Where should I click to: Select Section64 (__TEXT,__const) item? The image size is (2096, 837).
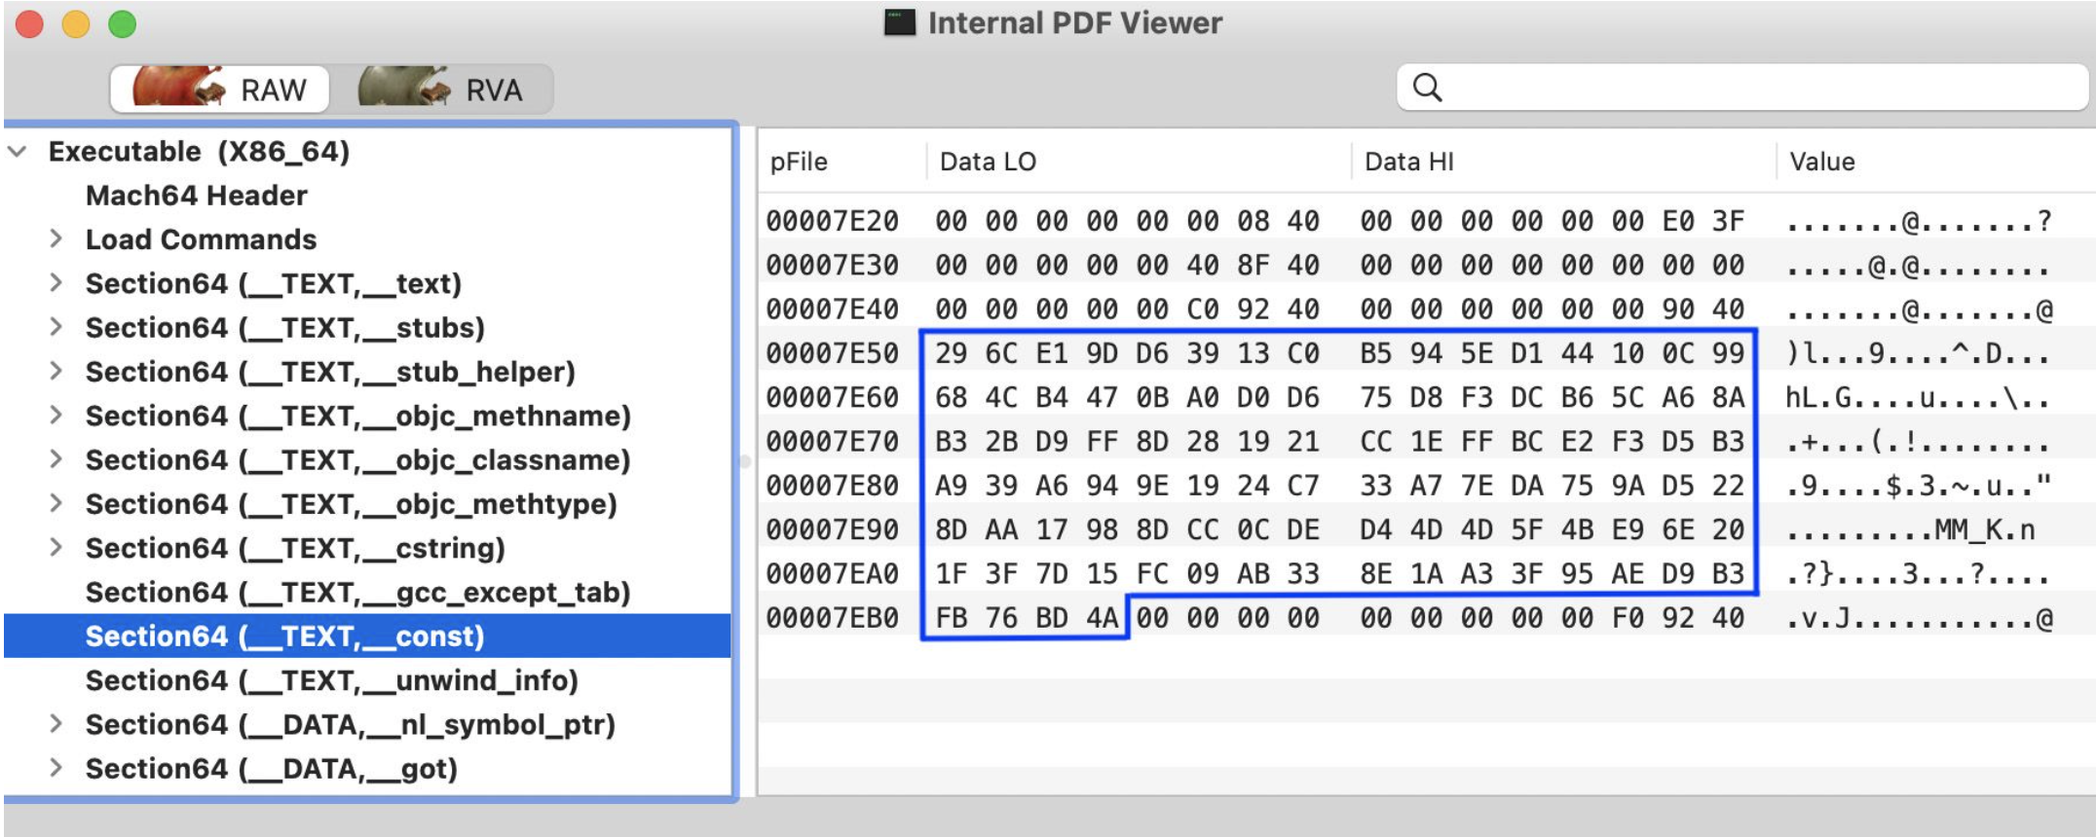point(284,637)
